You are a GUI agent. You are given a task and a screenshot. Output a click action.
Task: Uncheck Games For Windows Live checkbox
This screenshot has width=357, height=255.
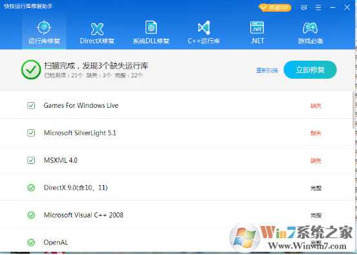click(31, 105)
